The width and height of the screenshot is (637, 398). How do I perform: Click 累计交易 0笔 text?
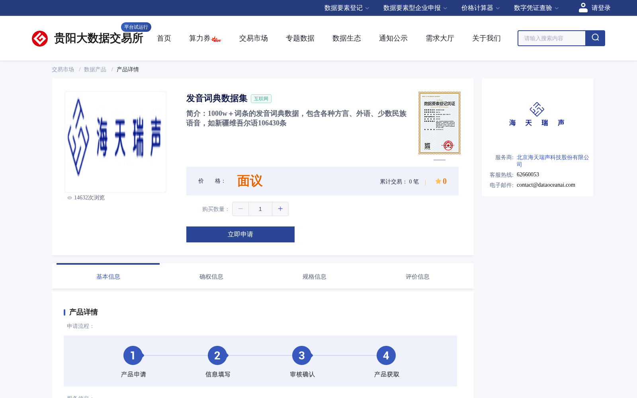(399, 181)
